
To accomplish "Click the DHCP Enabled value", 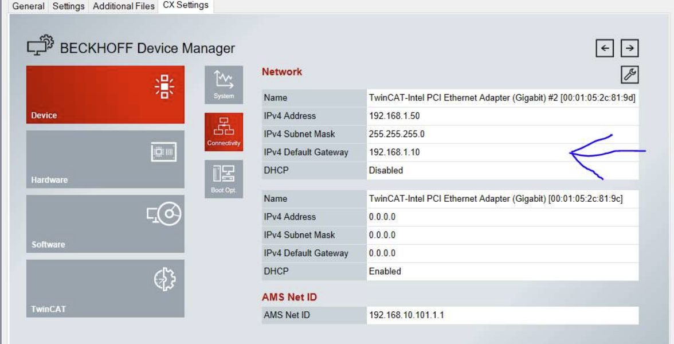I will point(385,271).
